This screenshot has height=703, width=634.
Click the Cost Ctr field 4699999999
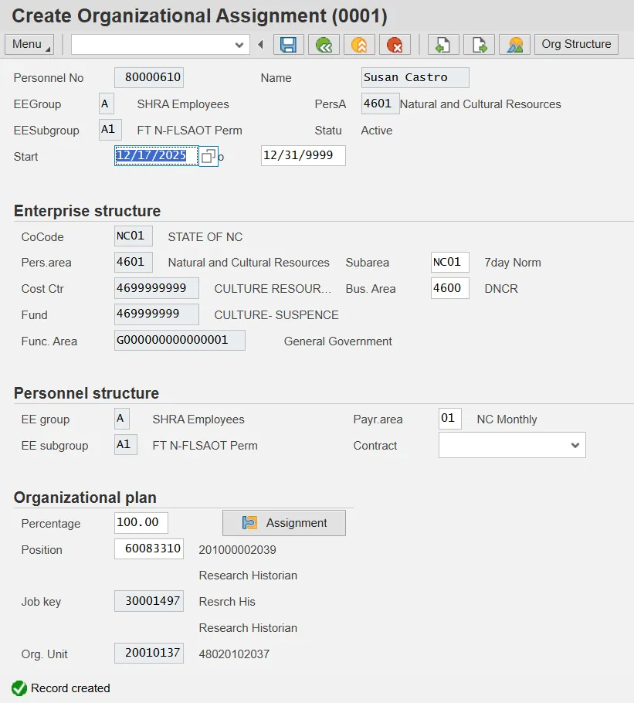coord(157,288)
